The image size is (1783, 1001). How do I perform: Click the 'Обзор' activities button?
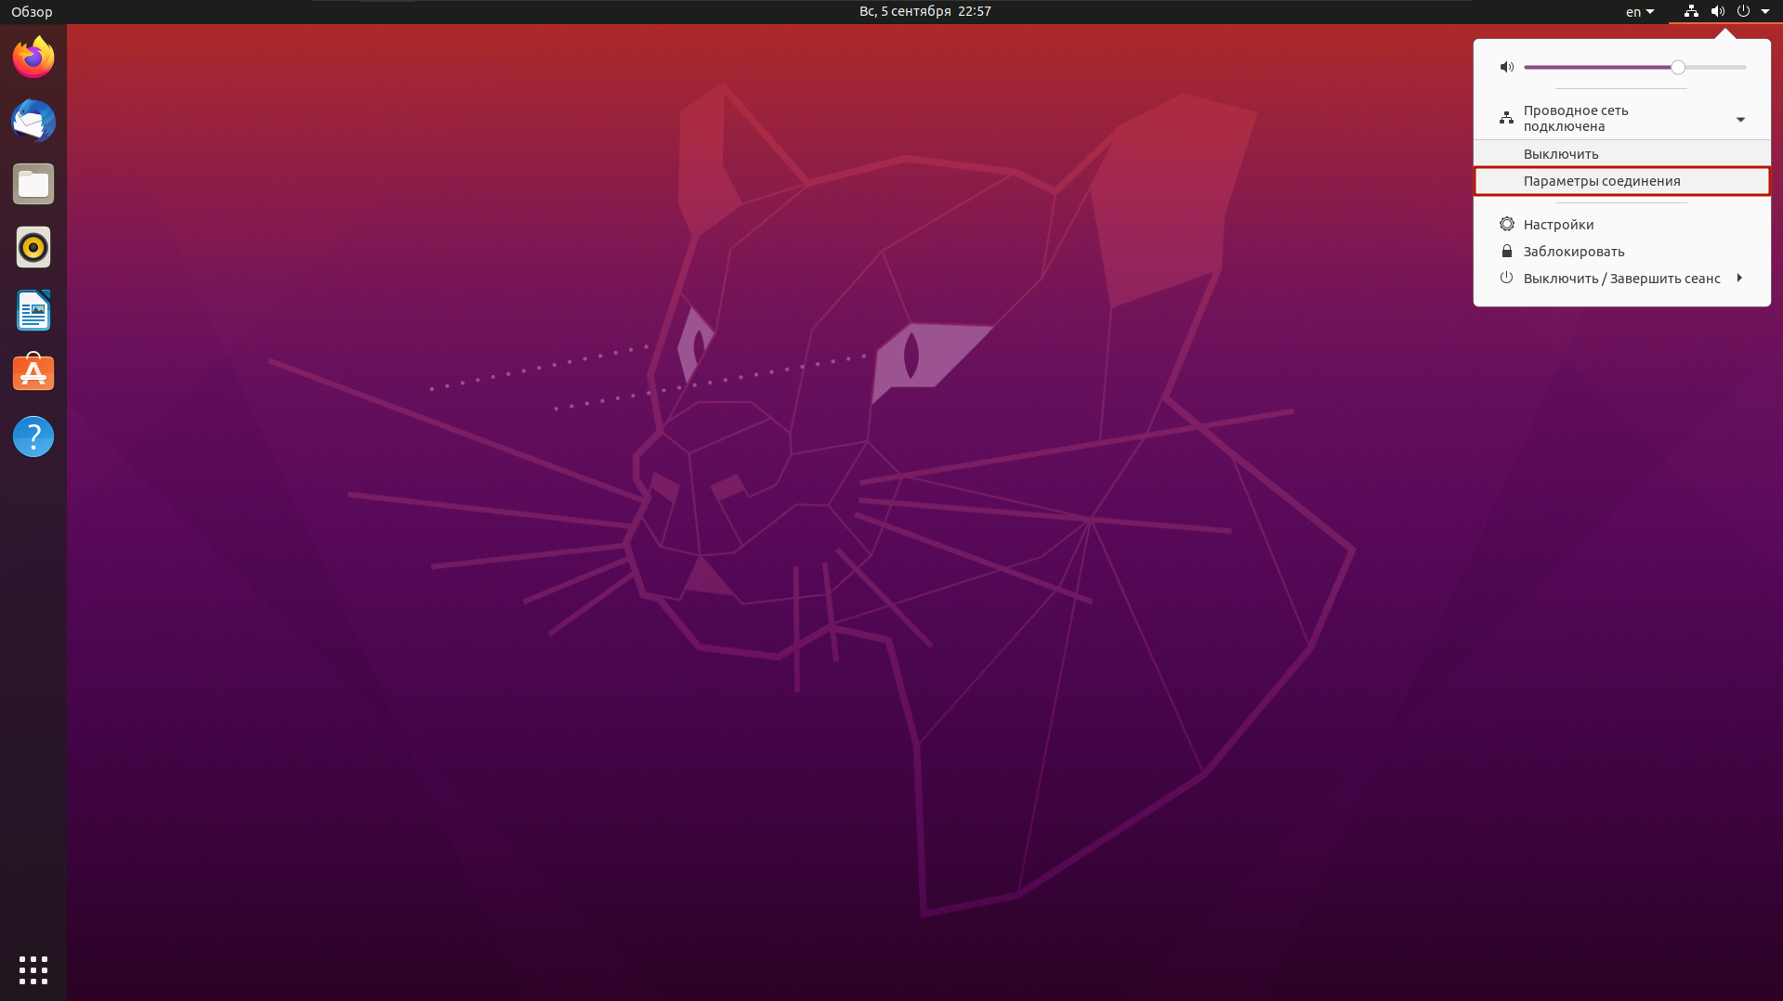pos(32,12)
